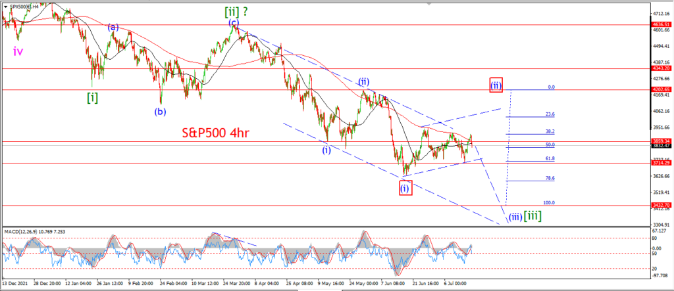Click the red S&P500 4hr chart label

pyautogui.click(x=215, y=134)
